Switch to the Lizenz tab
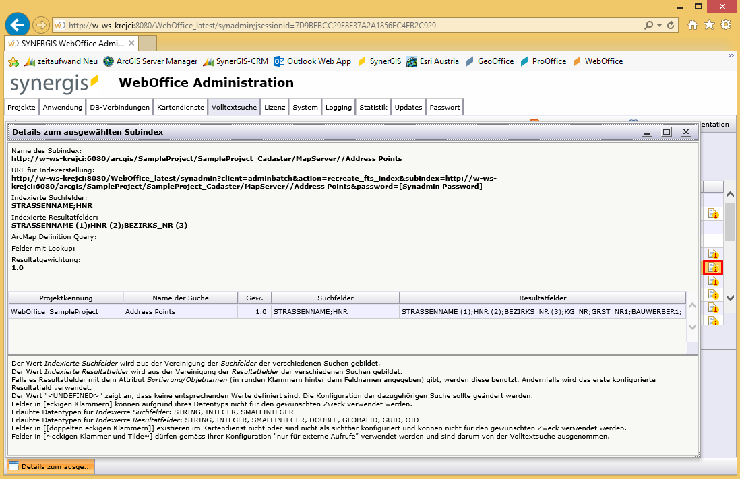Viewport: 740px width, 479px height. point(274,106)
